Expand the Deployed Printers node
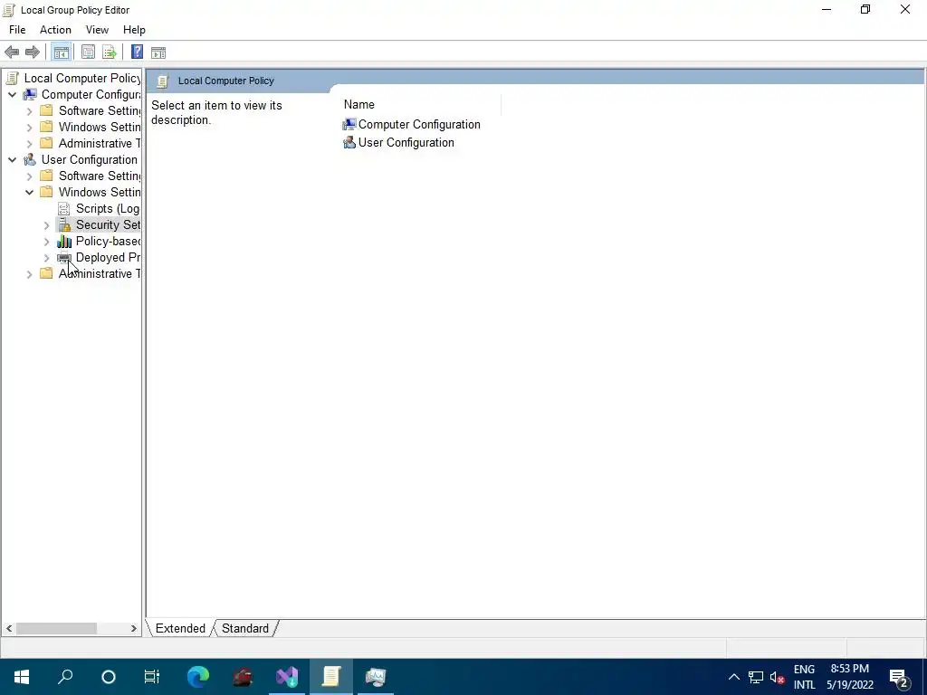927x695 pixels. point(47,258)
